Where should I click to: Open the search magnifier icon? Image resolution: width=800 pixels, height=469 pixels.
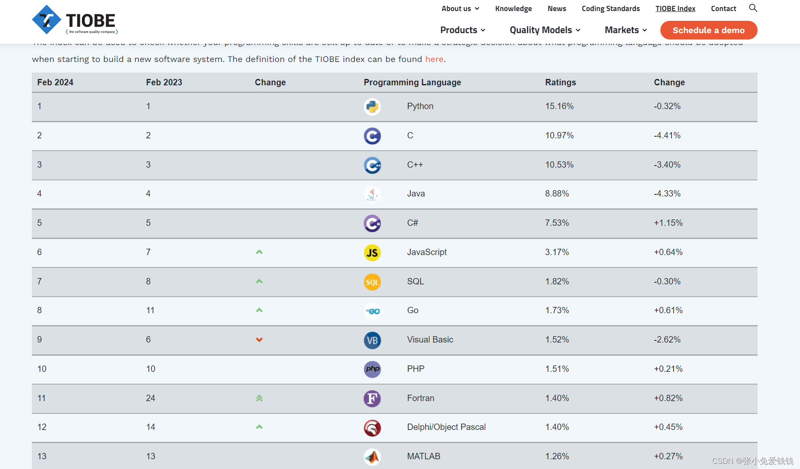click(753, 8)
